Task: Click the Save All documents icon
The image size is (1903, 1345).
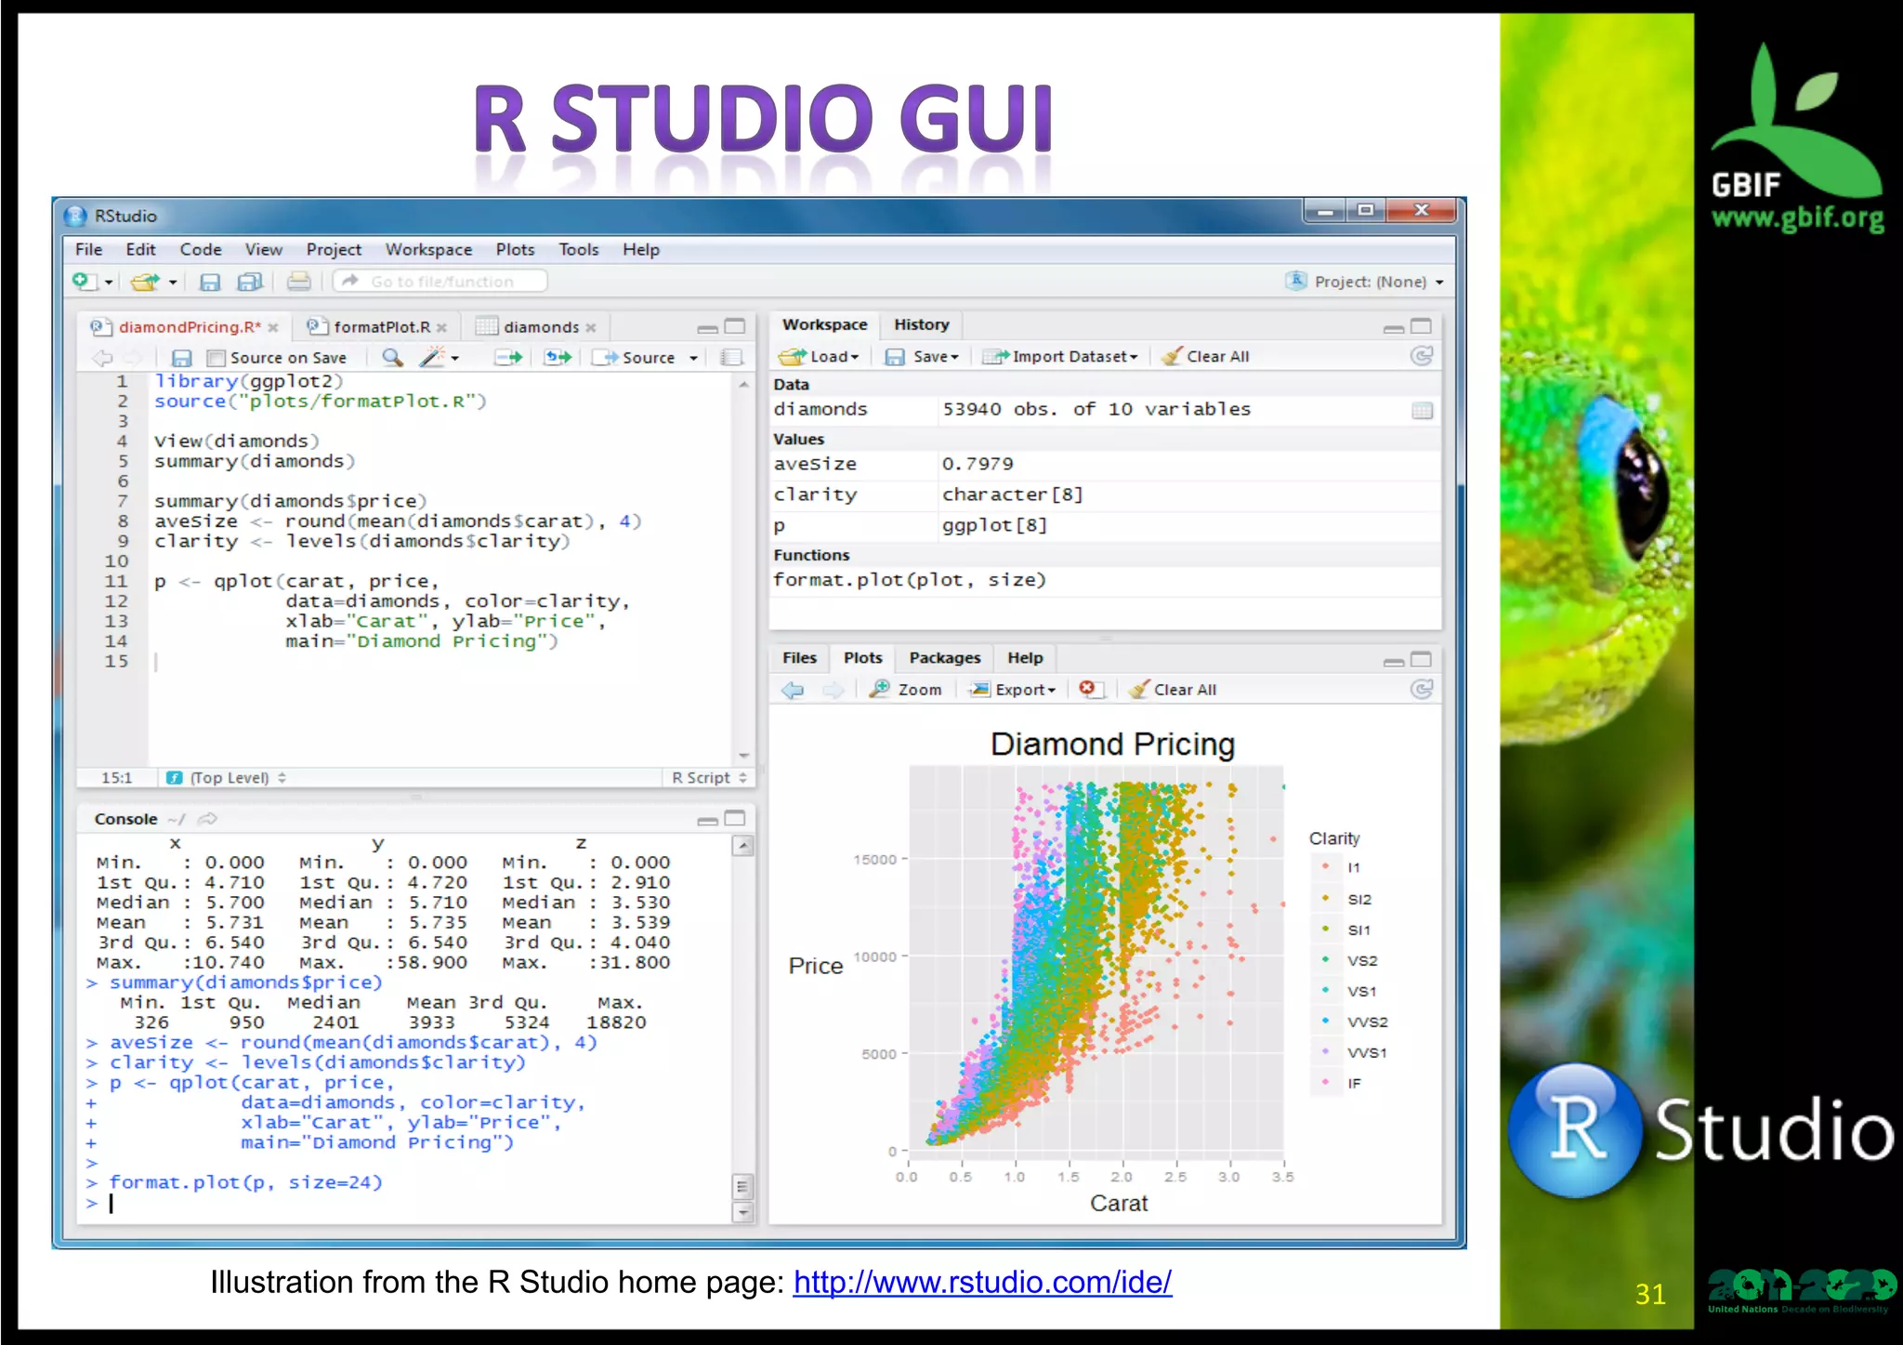Action: point(250,282)
